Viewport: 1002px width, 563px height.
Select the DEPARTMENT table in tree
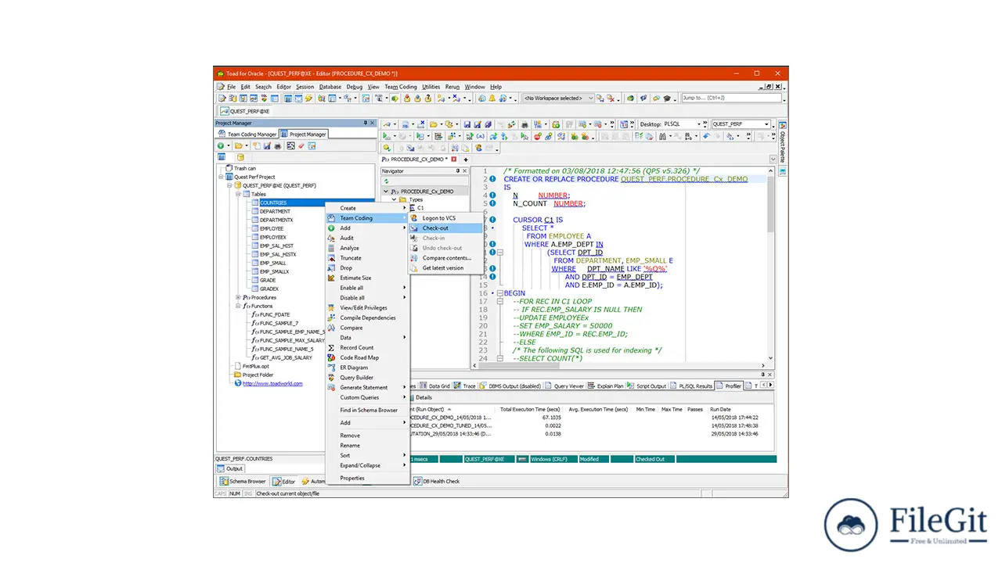point(276,211)
